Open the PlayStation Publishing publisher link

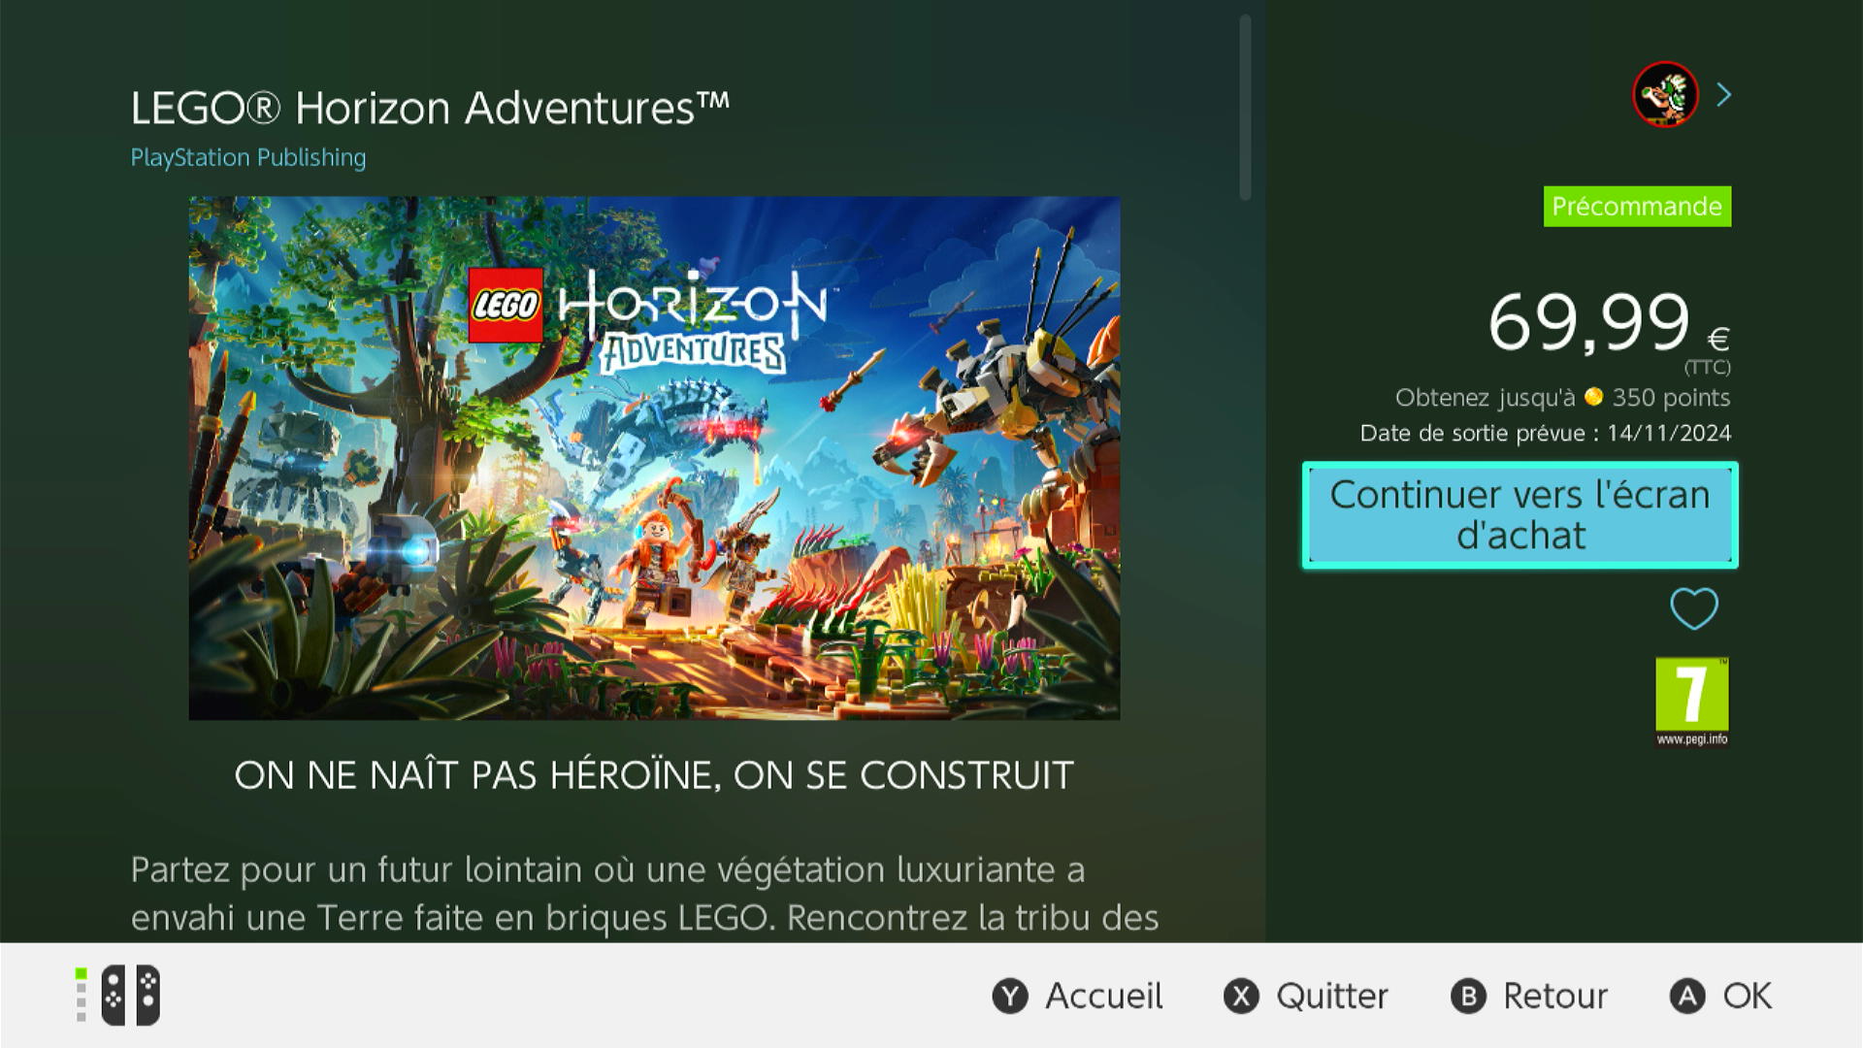tap(248, 157)
